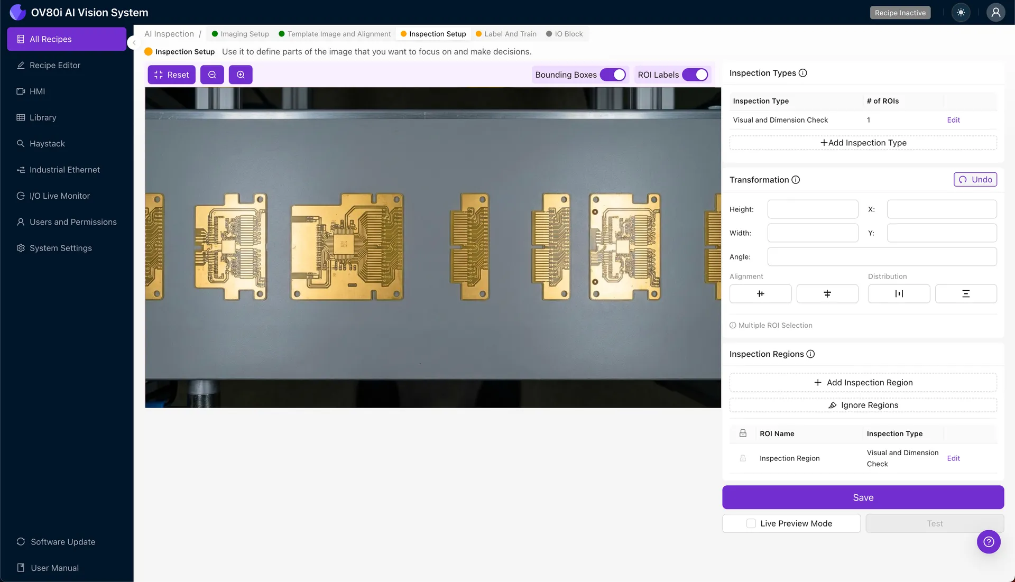Click the Angle input field

click(882, 256)
